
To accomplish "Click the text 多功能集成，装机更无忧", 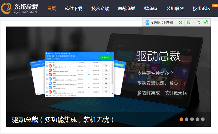I will (162, 93).
